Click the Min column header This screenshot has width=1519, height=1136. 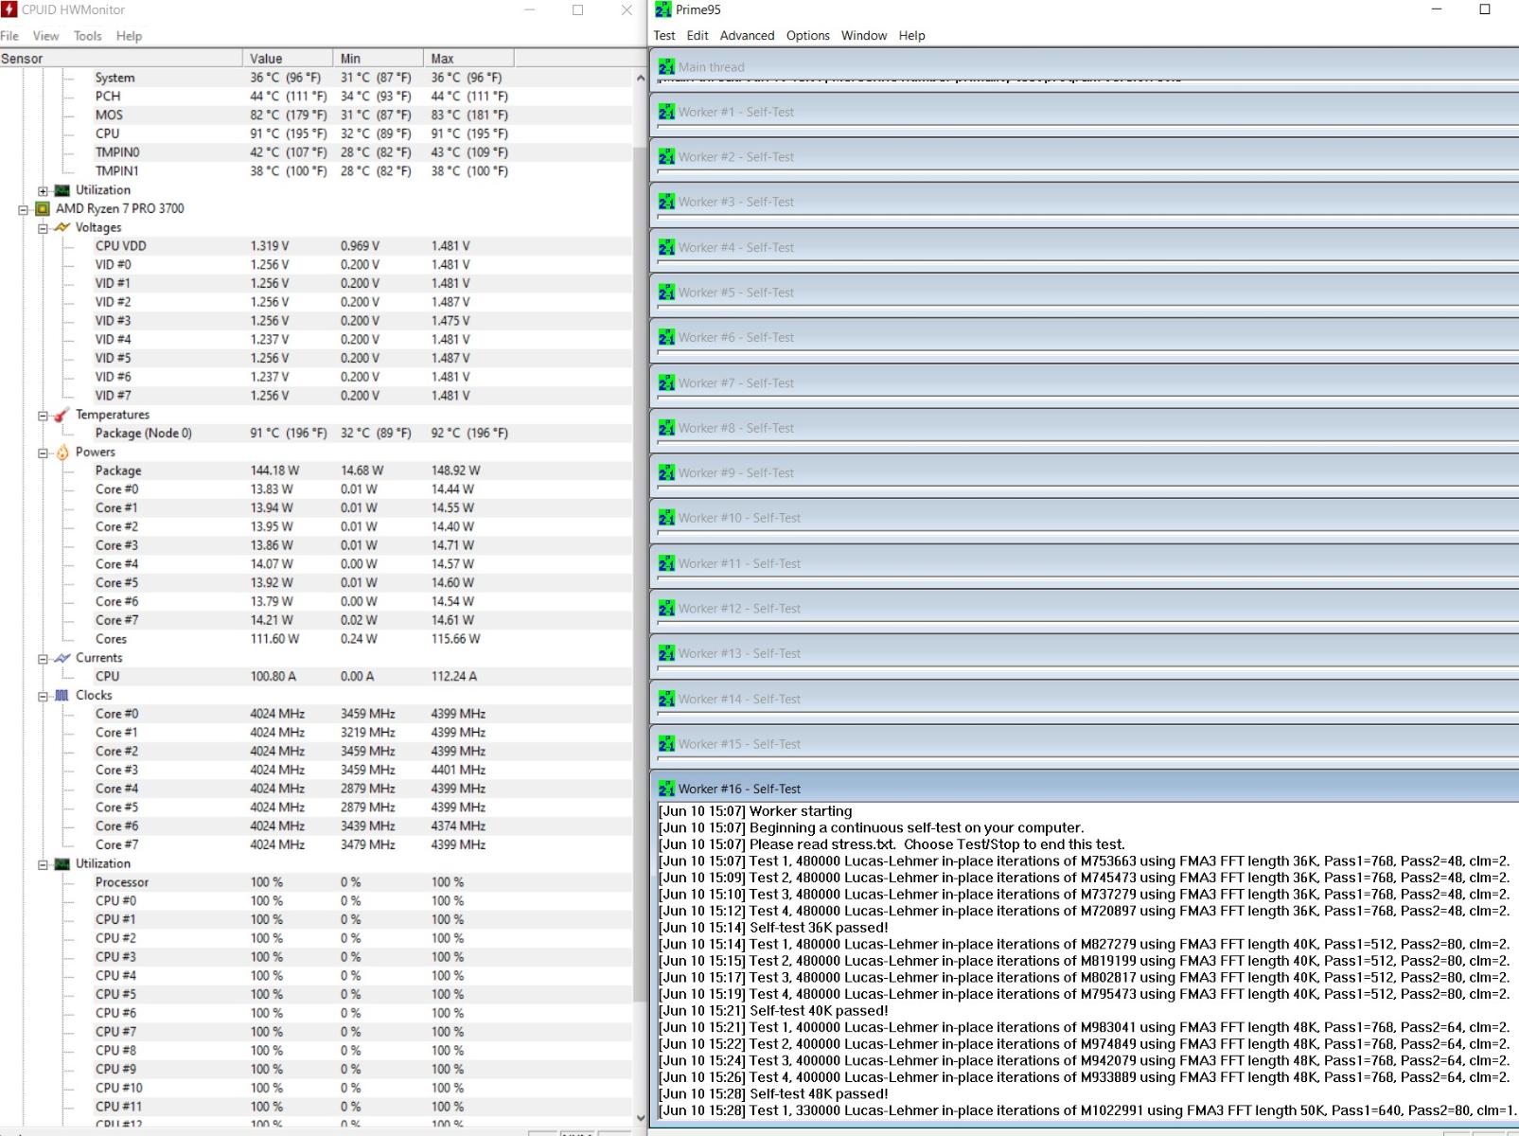(x=378, y=59)
